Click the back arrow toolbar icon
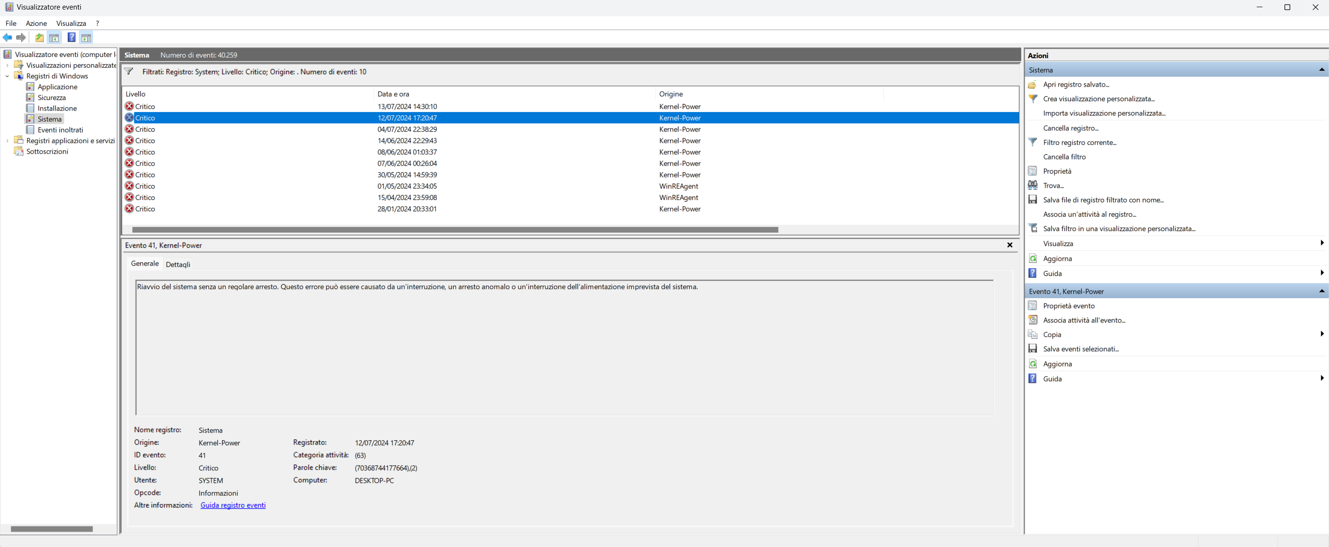Screen dimensions: 1329x547 click(7, 38)
